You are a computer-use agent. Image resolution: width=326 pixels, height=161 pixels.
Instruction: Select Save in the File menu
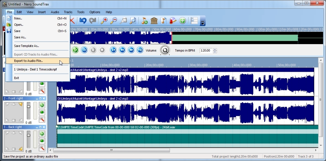tap(38, 31)
